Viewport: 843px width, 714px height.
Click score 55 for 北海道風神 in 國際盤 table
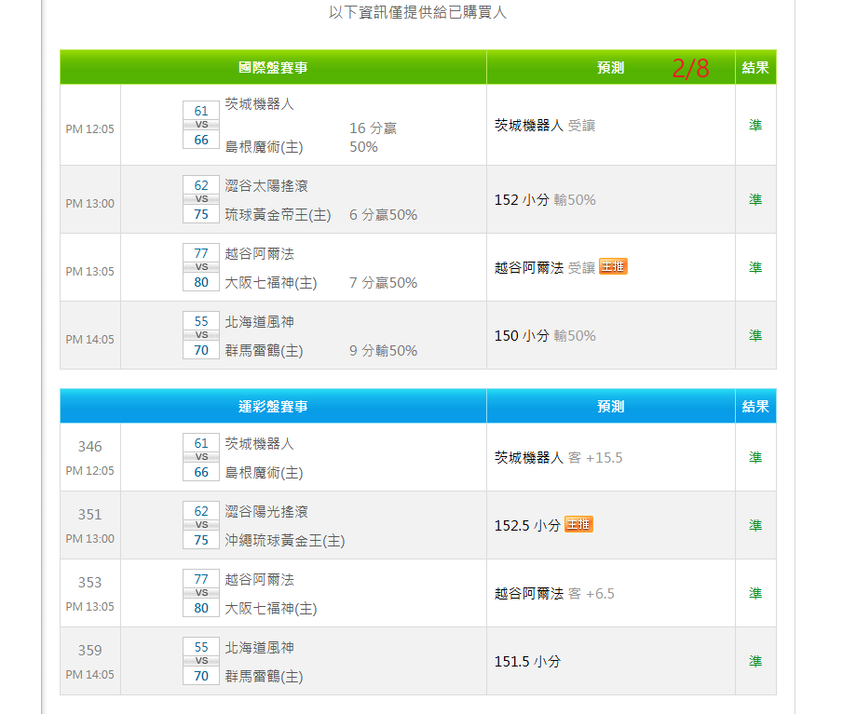tap(201, 321)
